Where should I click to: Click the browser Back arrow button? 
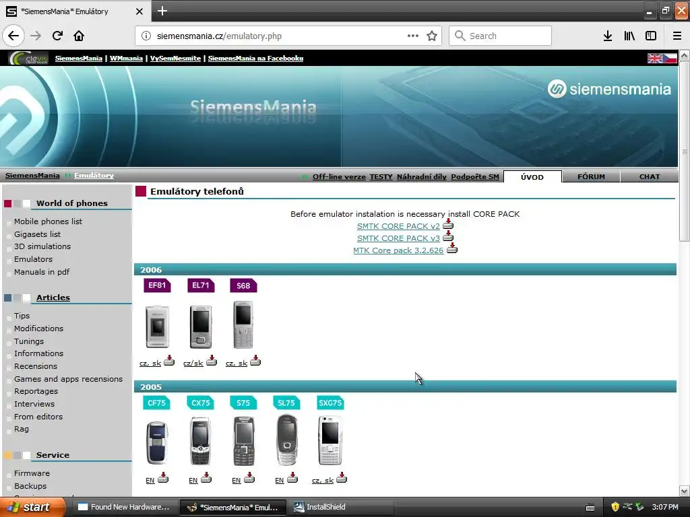[13, 36]
